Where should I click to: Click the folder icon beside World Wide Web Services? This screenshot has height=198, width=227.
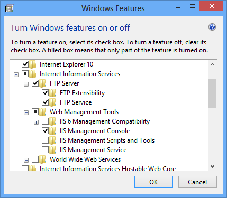pyautogui.click(x=43, y=159)
